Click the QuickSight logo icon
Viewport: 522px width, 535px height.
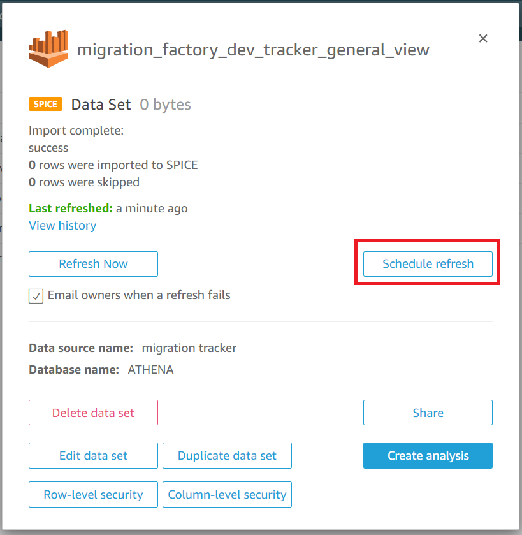[x=48, y=48]
